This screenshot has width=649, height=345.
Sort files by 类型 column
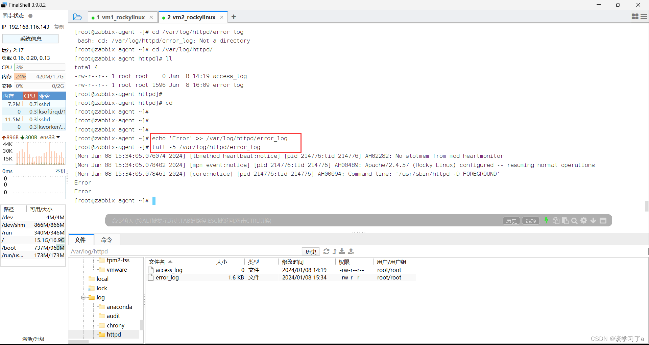261,262
